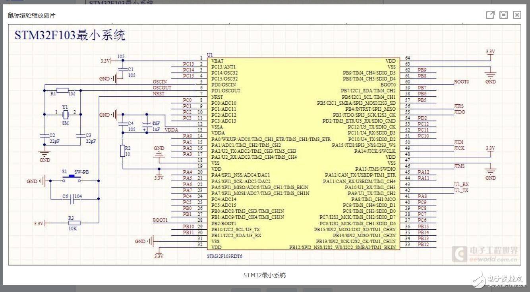Image resolution: width=530 pixels, height=292 pixels.
Task: Click the 'VBAT' pin name
Action: click(x=217, y=61)
